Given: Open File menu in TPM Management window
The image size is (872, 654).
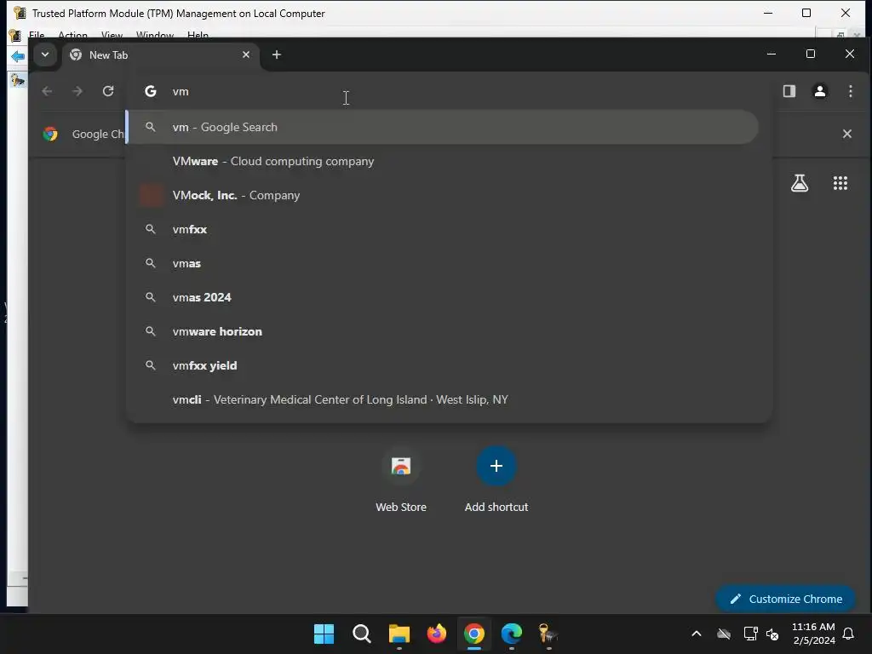Looking at the screenshot, I should tap(36, 34).
